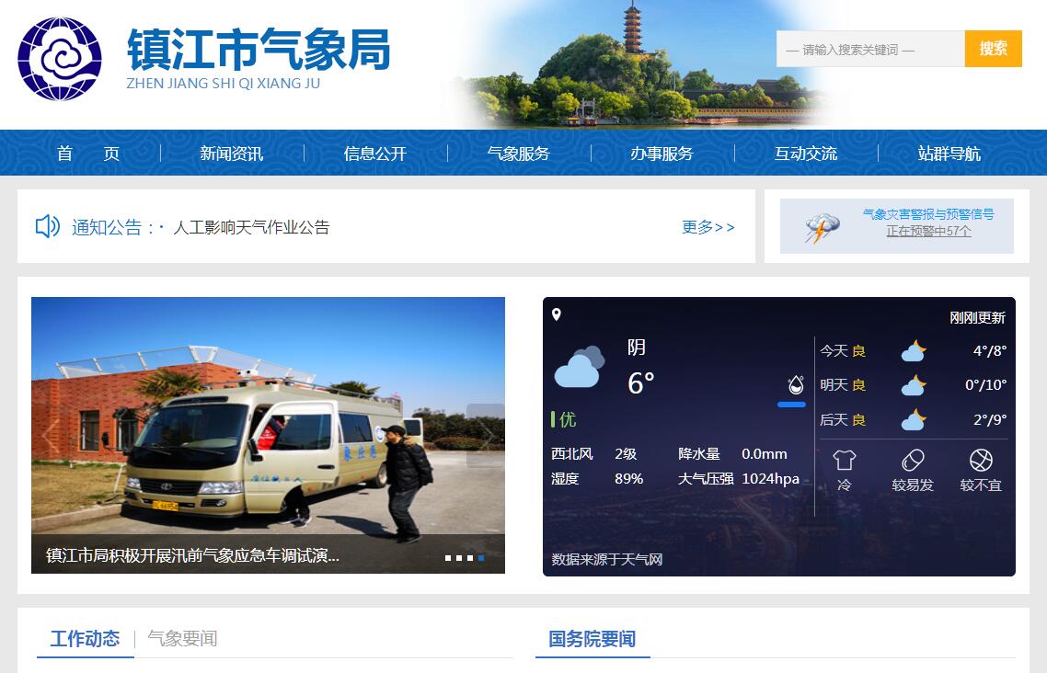Go to next slide in news carousel
This screenshot has width=1047, height=673.
click(485, 435)
